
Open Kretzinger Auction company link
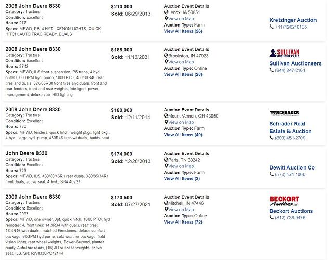pyautogui.click(x=293, y=20)
